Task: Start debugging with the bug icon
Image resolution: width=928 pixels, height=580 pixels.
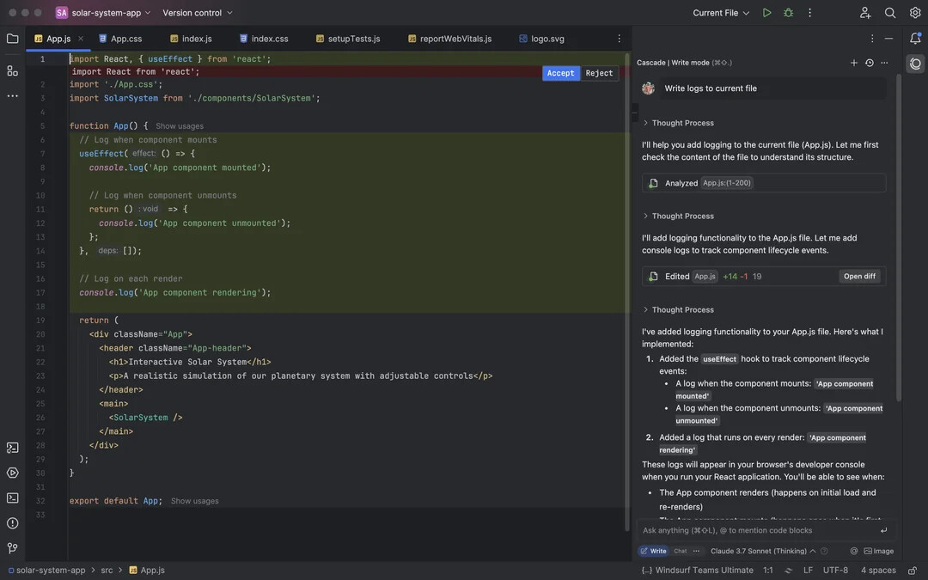Action: coord(788,12)
